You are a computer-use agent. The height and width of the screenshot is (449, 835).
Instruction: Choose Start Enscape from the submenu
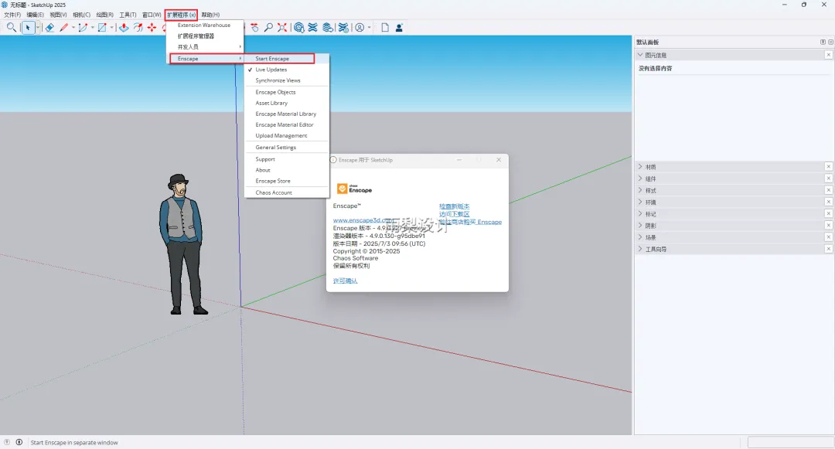(287, 59)
